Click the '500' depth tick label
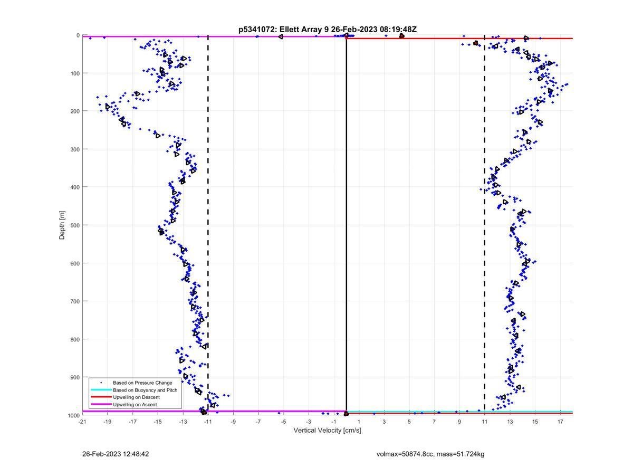Screen dimensions: 633x467 point(74,225)
